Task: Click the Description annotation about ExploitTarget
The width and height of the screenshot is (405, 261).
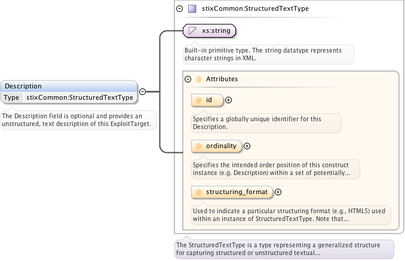Action: point(78,120)
